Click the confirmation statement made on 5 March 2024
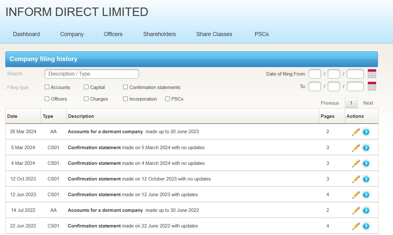This screenshot has width=393, height=235. 136,147
